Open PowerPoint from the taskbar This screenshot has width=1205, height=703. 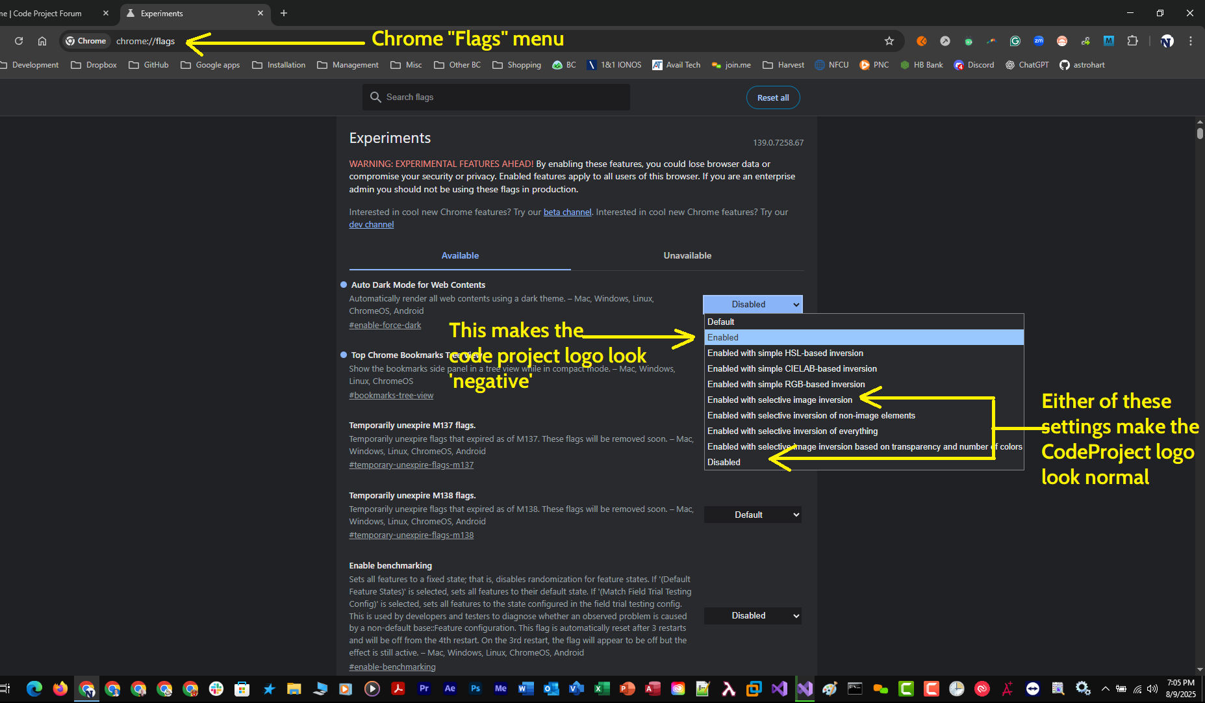pos(628,689)
